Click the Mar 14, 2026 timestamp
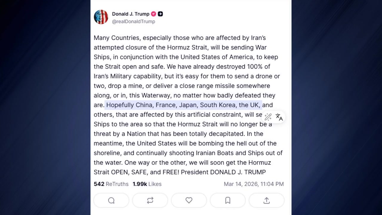The width and height of the screenshot is (382, 215). click(254, 184)
